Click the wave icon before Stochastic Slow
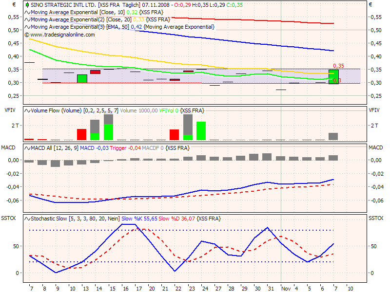The image size is (390, 292). pyautogui.click(x=27, y=219)
